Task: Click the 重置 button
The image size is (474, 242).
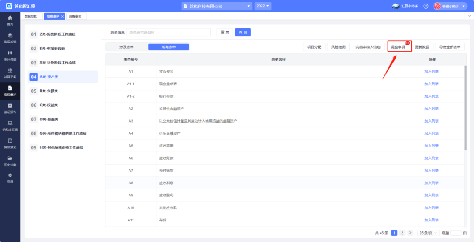Action: point(225,32)
